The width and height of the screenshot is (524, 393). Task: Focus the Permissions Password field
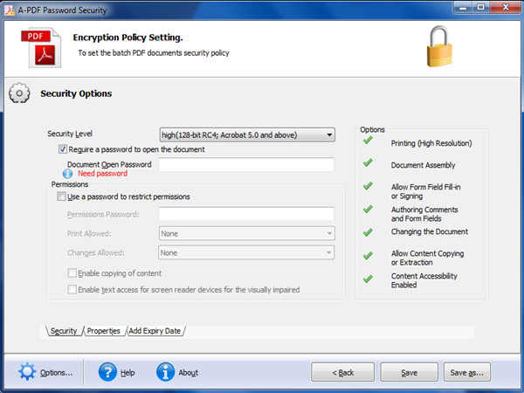[246, 214]
